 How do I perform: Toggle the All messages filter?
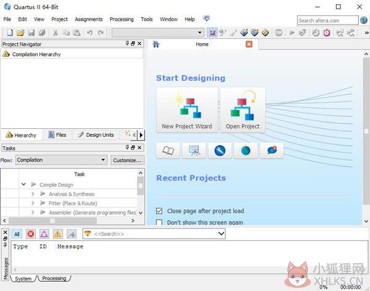(17, 234)
